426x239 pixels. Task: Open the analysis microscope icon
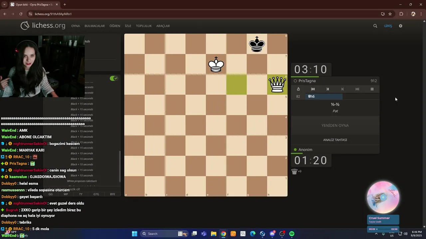[298, 89]
